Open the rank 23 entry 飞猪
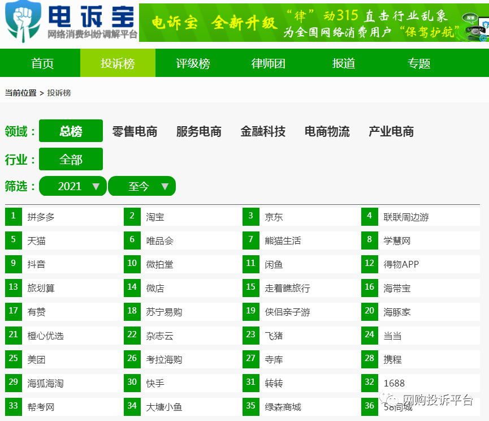This screenshot has height=421, width=489. pyautogui.click(x=274, y=336)
